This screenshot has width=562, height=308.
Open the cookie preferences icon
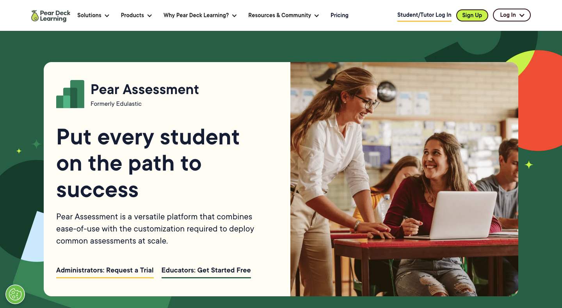[15, 294]
